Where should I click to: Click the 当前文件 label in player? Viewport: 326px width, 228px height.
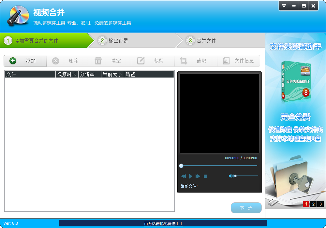coord(189,186)
